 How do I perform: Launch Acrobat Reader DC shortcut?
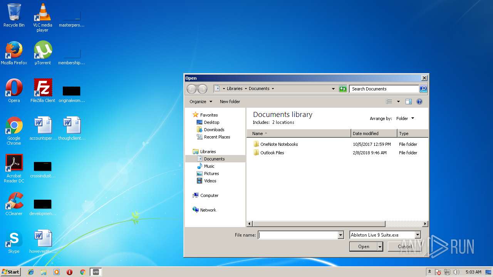click(14, 169)
